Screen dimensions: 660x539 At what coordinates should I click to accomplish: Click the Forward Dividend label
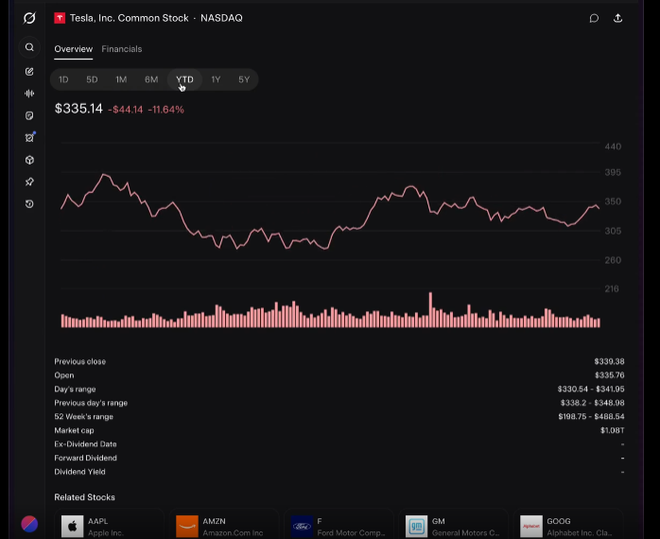tap(85, 458)
